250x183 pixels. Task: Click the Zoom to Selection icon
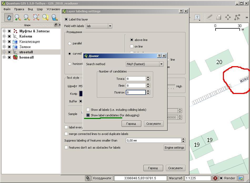(45, 18)
